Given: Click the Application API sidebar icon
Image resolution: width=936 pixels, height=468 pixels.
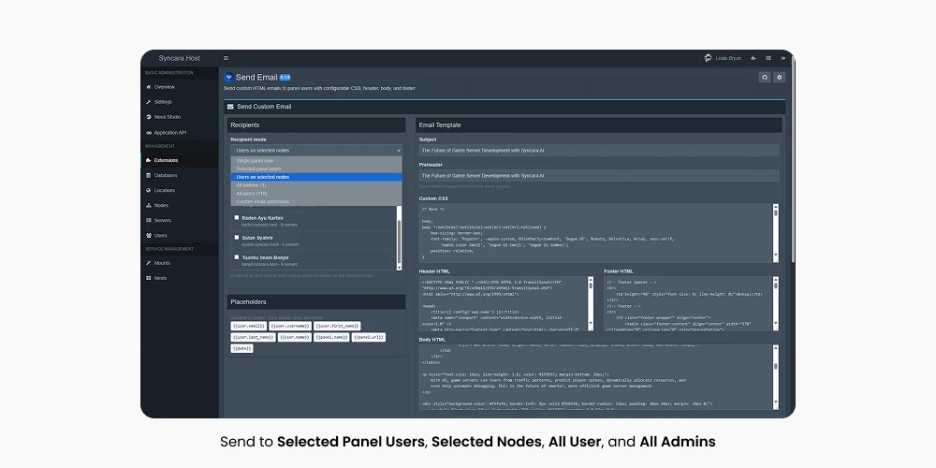Looking at the screenshot, I should [149, 133].
